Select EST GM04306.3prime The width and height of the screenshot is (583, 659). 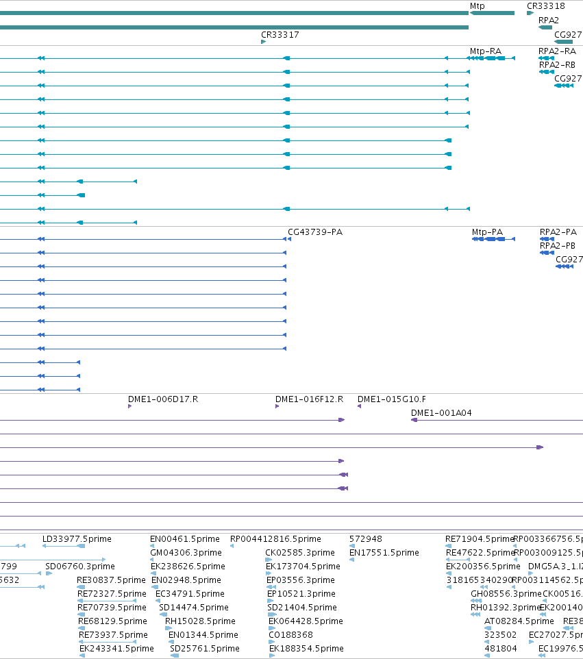coord(186,552)
